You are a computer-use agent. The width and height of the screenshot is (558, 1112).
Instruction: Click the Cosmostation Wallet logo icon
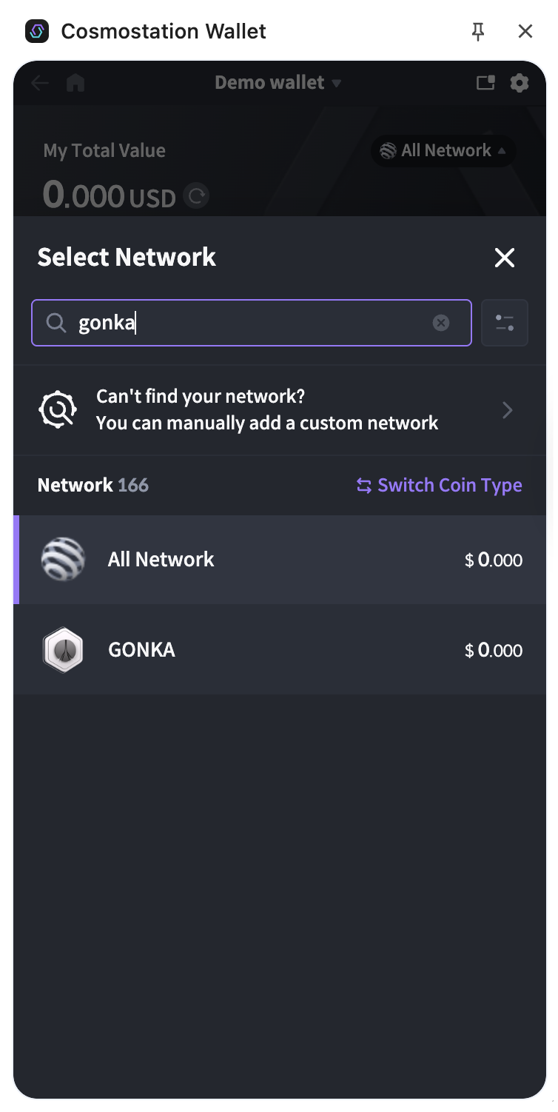click(36, 31)
